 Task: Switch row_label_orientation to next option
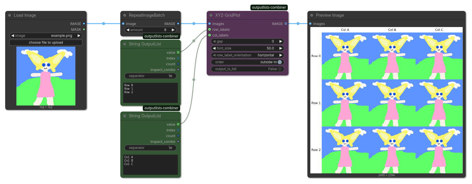[281, 55]
